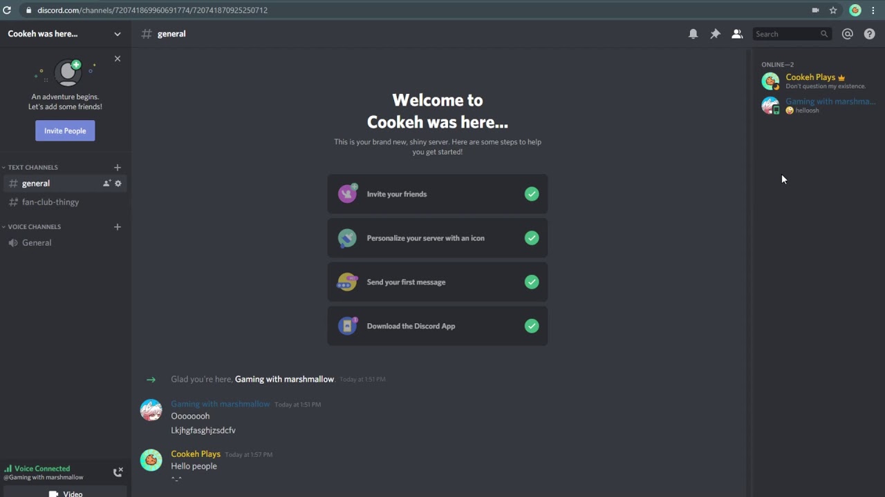Screen dimensions: 885x497
Task: Select the general text channel
Action: [65, 184]
